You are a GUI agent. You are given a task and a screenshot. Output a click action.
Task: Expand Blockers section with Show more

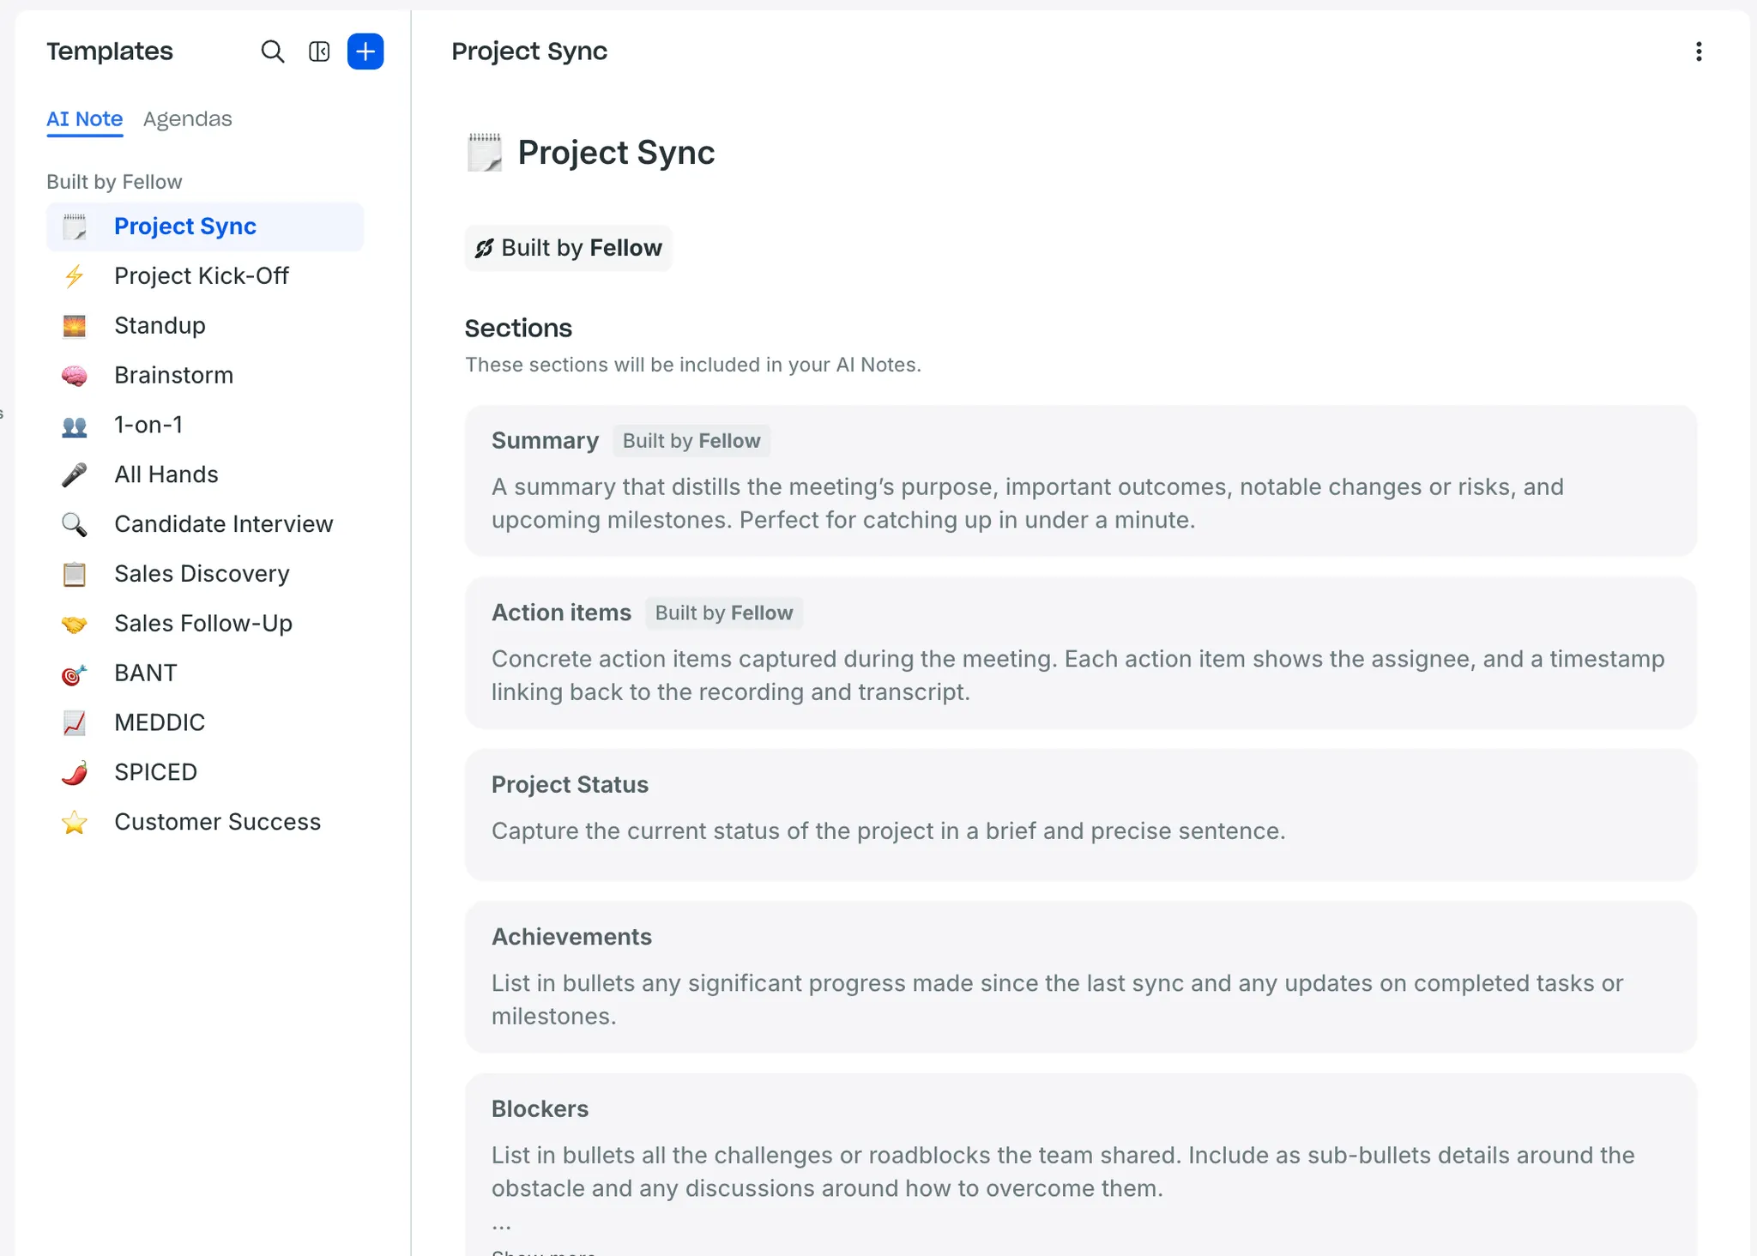[x=543, y=1251]
